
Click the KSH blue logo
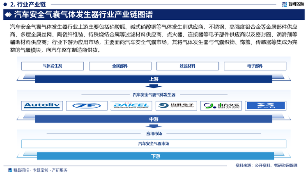(x=266, y=106)
